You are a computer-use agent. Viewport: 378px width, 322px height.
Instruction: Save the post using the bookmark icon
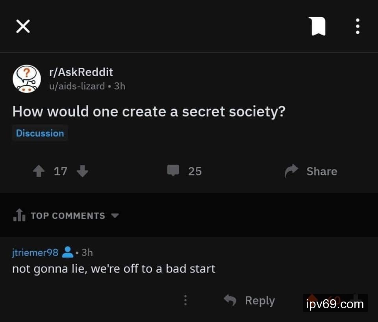click(317, 26)
